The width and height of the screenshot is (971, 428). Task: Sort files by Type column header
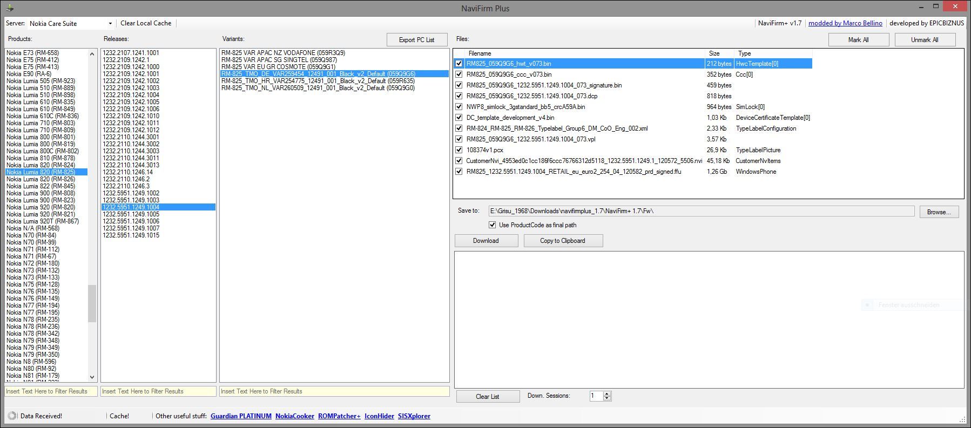773,53
